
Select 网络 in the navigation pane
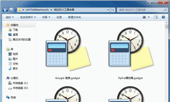click(x=13, y=98)
